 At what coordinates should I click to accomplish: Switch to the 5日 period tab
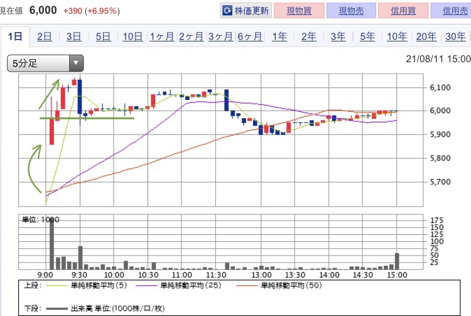(x=104, y=36)
